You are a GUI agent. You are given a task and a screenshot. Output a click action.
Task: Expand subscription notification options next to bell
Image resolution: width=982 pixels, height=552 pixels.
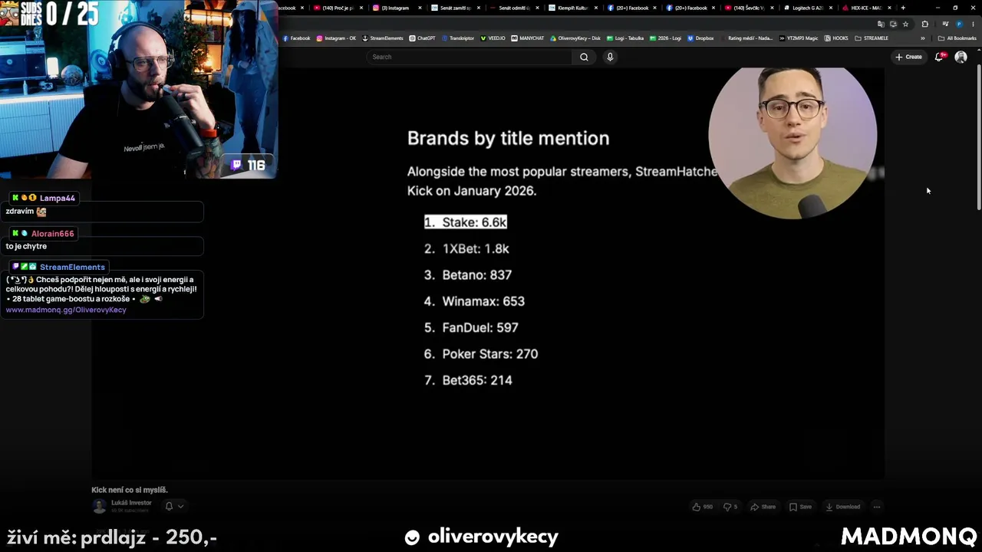pyautogui.click(x=180, y=506)
